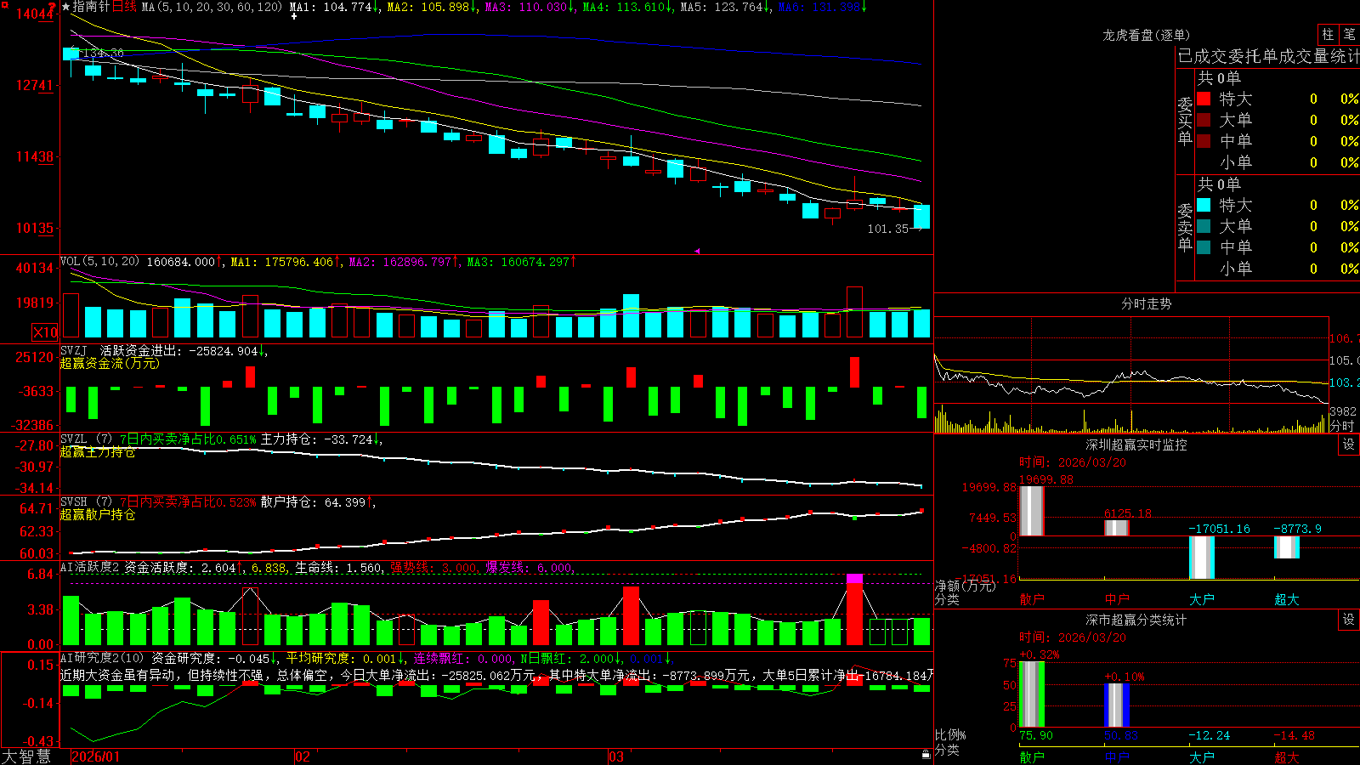
Task: Click the 超赢资金流(万元) label
Action: [x=109, y=363]
